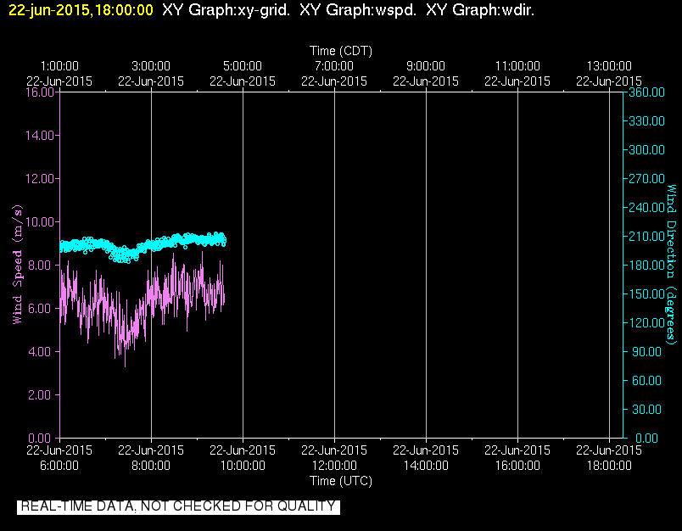Select the XY Graph:xy-grid. title text
The height and width of the screenshot is (531, 682).
click(x=226, y=9)
